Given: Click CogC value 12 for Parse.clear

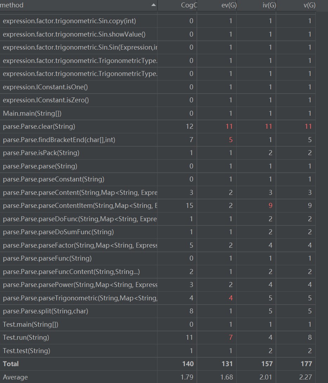Looking at the screenshot, I should 189,127.
